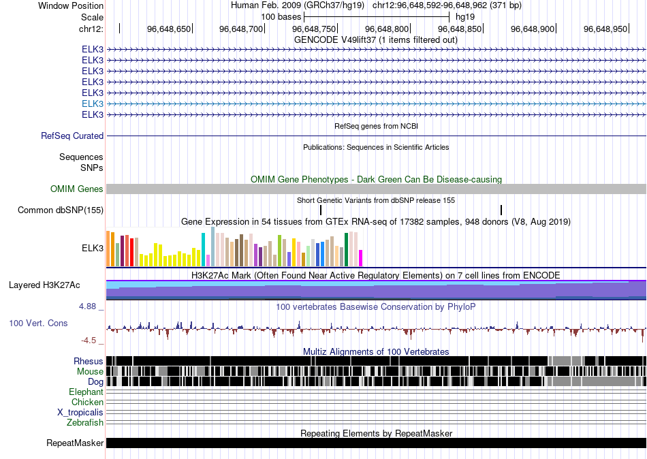Select the Rhesus alignment row label
Screen dimensions: 647x459
[89, 361]
